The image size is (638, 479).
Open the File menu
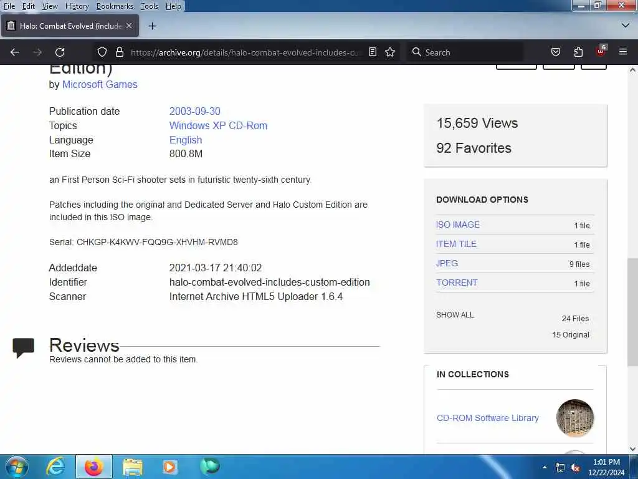[x=9, y=6]
